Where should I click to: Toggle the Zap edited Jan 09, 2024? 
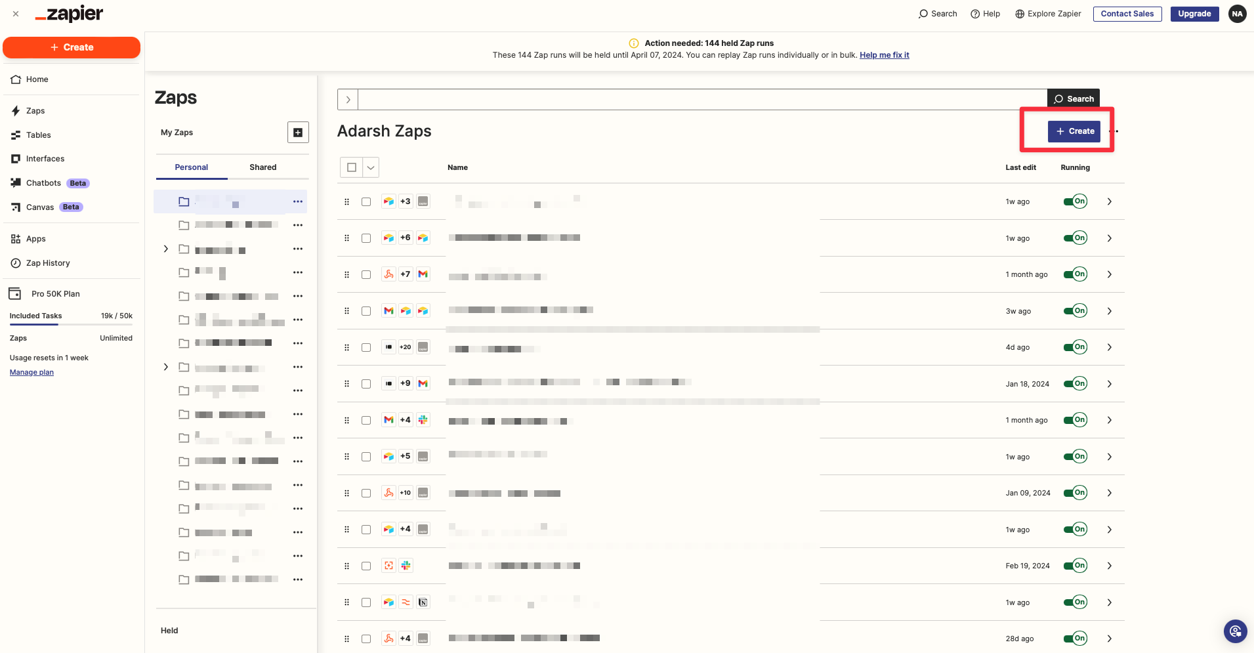click(1076, 493)
